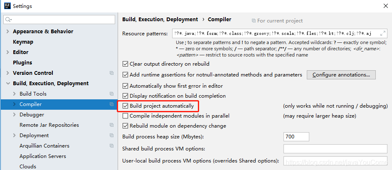Expand the Appearance & Behavior section
This screenshot has width=392, height=170.
8,32
